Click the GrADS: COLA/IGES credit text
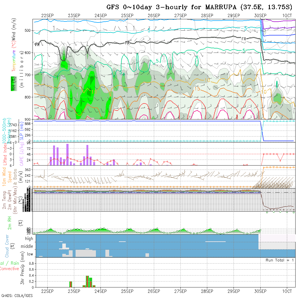Screen dimensions: 298x298 coord(17,296)
